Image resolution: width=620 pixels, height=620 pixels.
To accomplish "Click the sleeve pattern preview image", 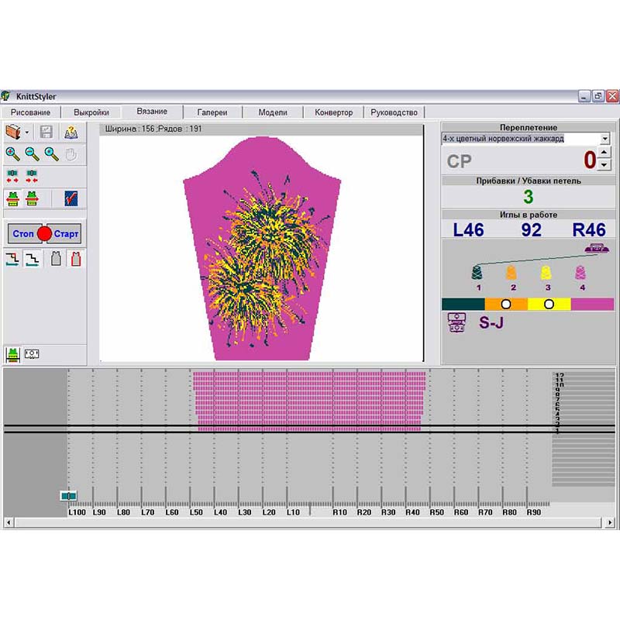I will [262, 248].
